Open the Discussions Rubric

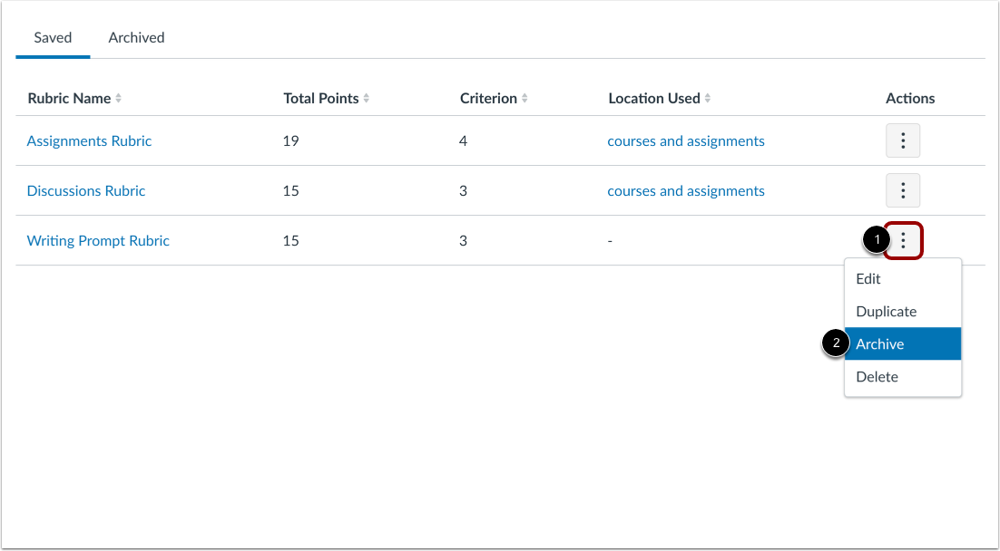tap(85, 190)
